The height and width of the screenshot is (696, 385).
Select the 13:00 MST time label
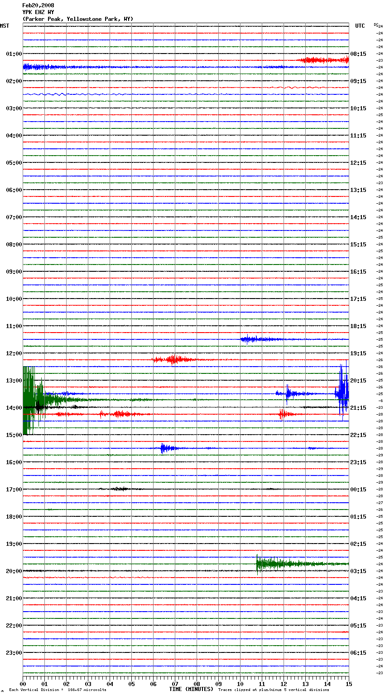pos(14,381)
